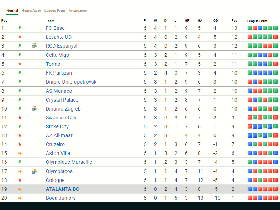
Task: Click the red down arrow in the Cologne row
Action: [x=20, y=180]
